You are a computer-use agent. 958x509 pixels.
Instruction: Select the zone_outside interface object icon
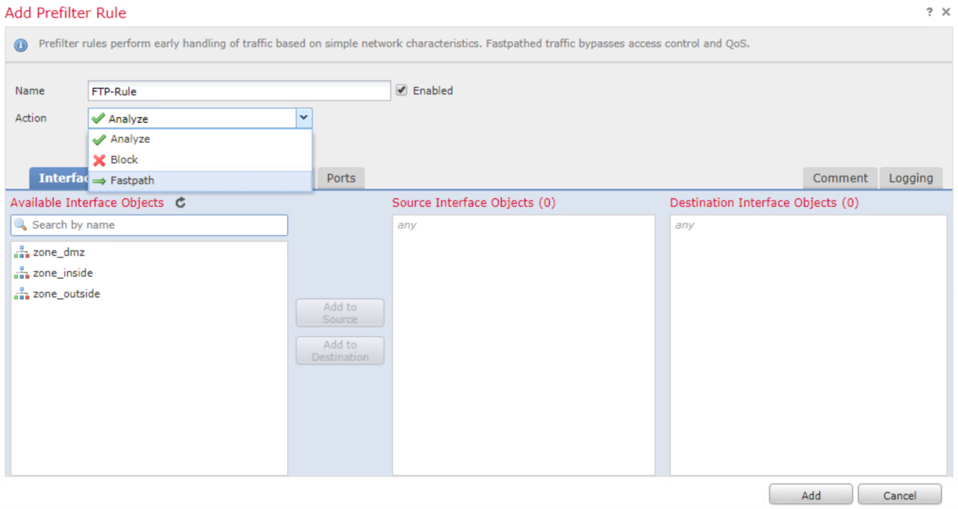click(21, 294)
